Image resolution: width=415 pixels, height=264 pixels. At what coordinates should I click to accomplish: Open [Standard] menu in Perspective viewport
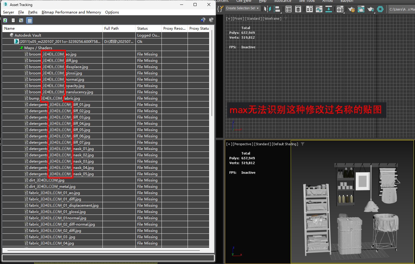262,144
